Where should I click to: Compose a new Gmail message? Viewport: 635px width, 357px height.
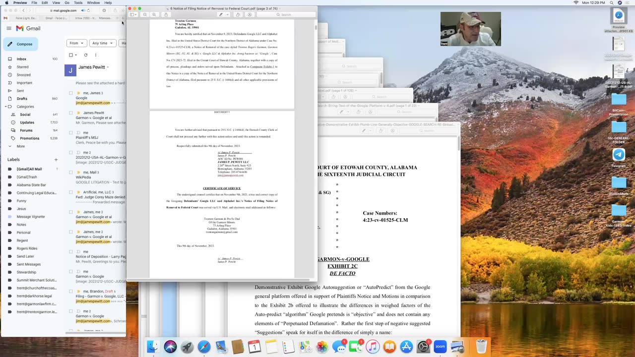pos(21,44)
